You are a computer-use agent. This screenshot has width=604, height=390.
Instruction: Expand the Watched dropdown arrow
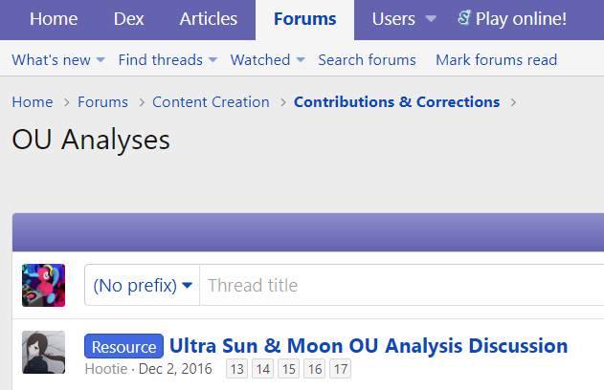[301, 60]
